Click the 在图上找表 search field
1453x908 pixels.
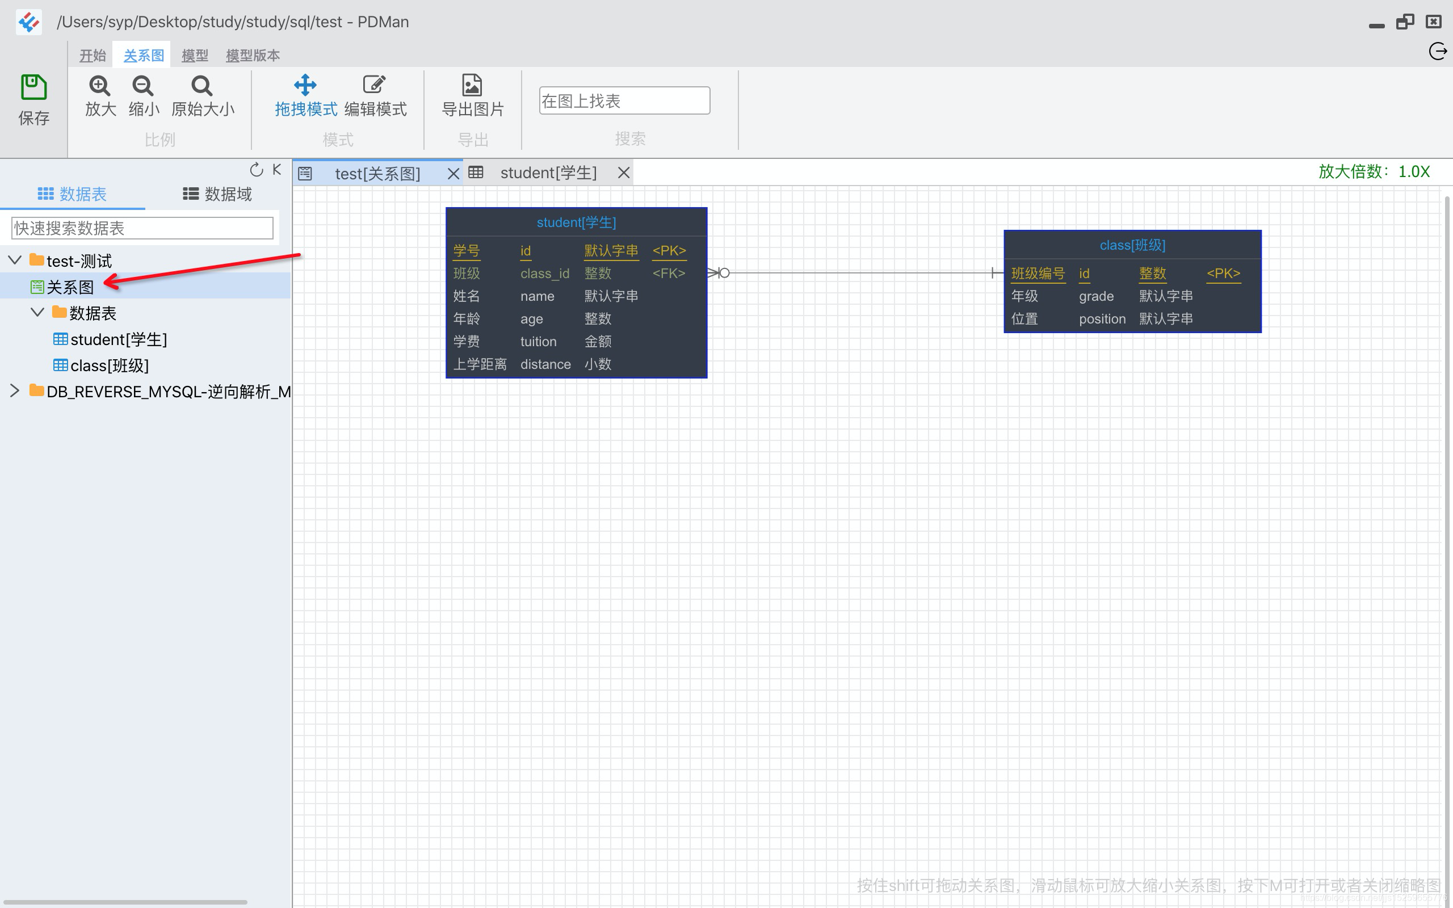point(624,101)
